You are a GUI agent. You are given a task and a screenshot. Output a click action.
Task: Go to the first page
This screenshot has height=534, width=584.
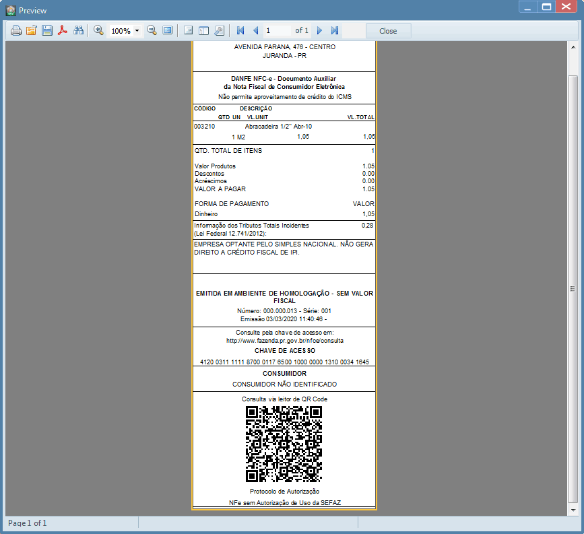pos(240,30)
